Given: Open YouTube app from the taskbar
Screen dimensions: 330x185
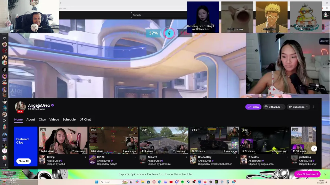Looking at the screenshot, I should tap(171, 182).
